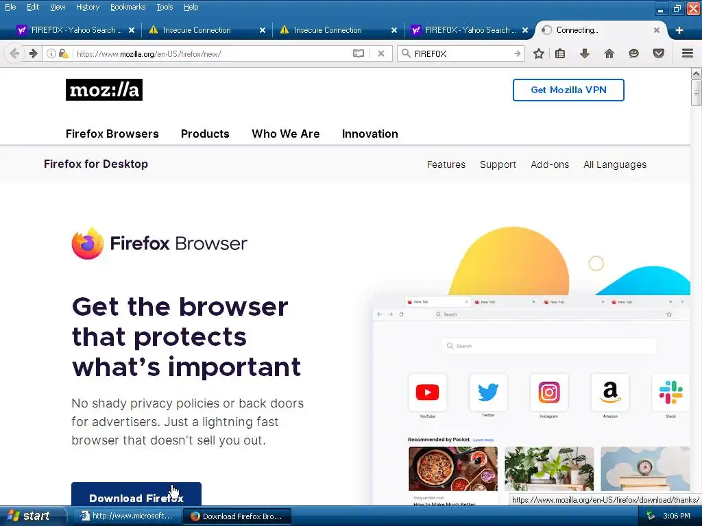Click the Amazon tile in browser preview
This screenshot has height=526, width=702.
pos(609,392)
